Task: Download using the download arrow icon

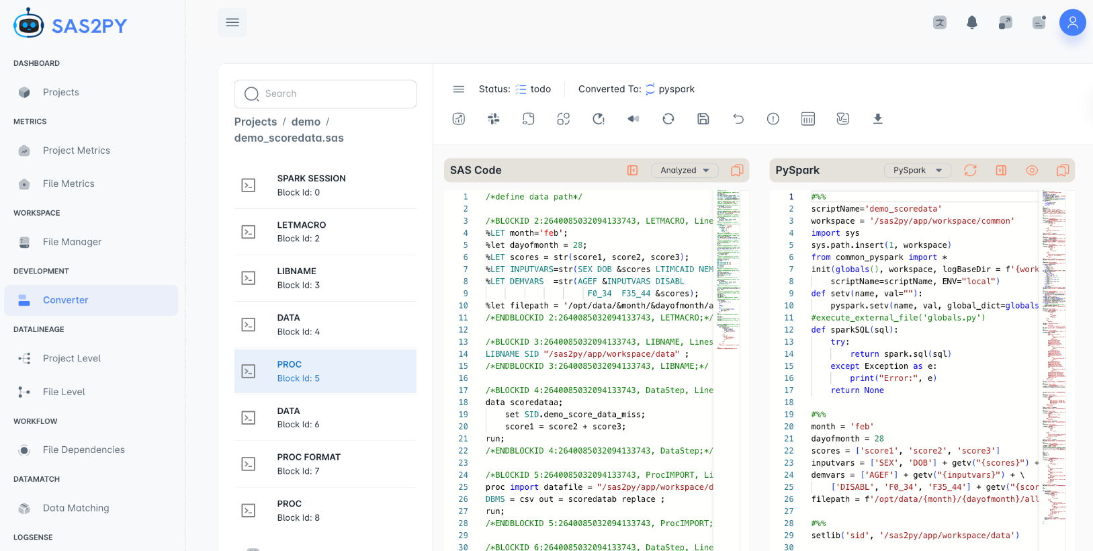Action: [x=877, y=119]
